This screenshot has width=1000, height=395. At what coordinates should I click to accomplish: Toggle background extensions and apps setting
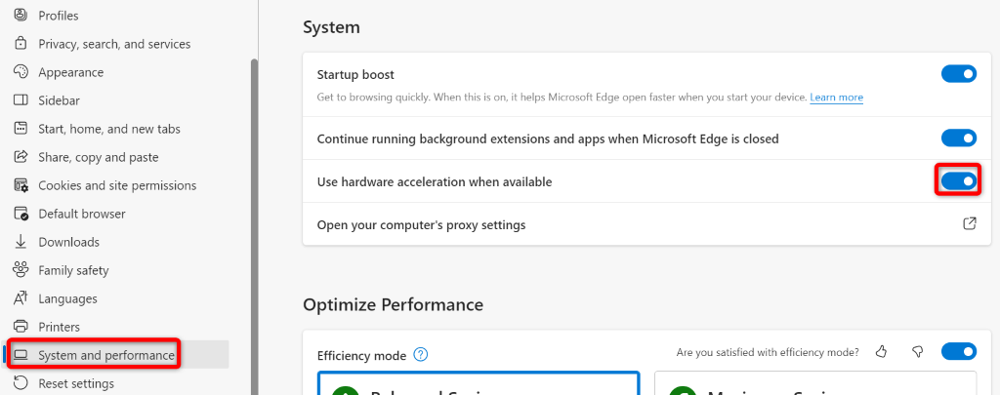pos(958,138)
